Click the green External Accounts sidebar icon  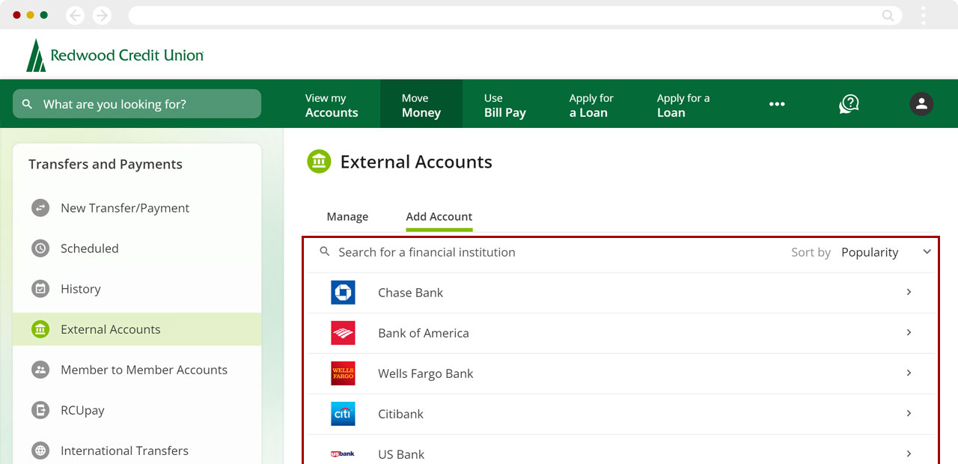click(40, 329)
